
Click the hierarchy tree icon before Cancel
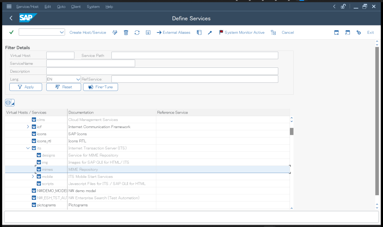[x=273, y=33]
